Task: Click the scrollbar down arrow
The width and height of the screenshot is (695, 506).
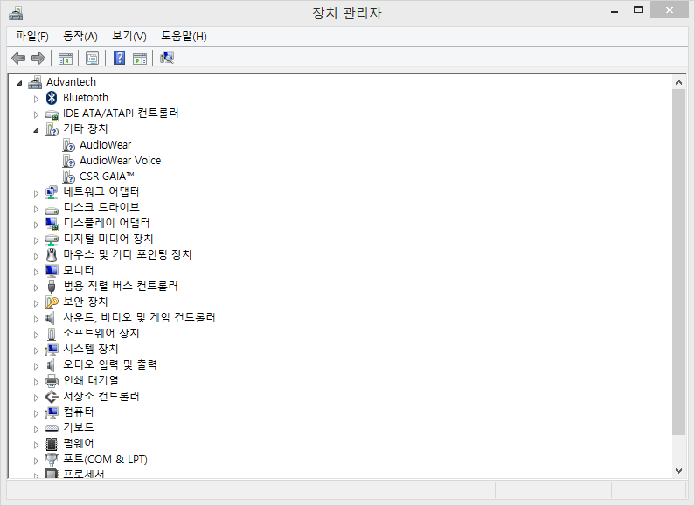Action: pyautogui.click(x=678, y=471)
